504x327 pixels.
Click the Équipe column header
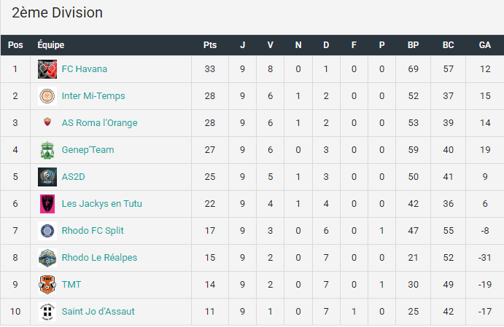tap(51, 44)
